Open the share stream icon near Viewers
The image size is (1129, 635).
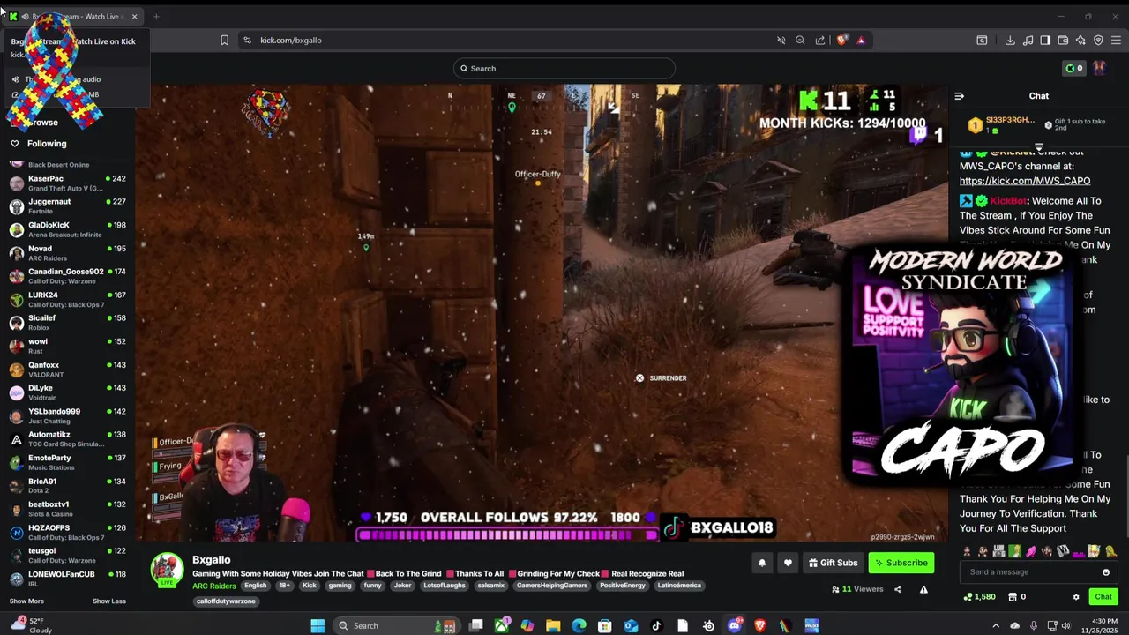(x=898, y=589)
